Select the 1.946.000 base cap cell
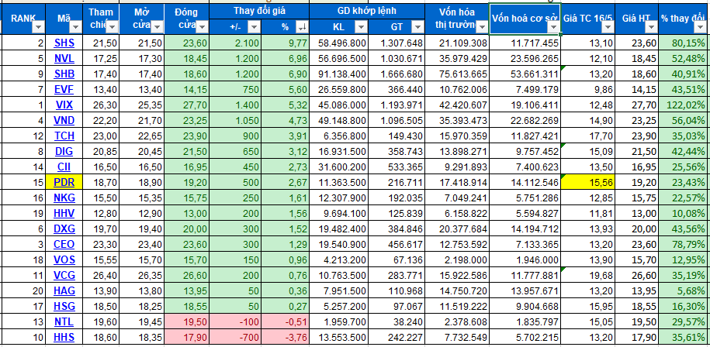Image resolution: width=710 pixels, height=347 pixels. (525, 259)
